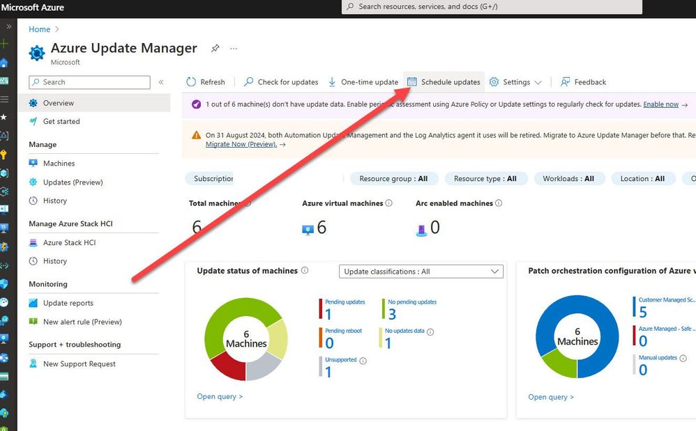Viewport: 696px width, 431px height.
Task: Click info icon beside Azure virtual machines
Action: coord(389,203)
